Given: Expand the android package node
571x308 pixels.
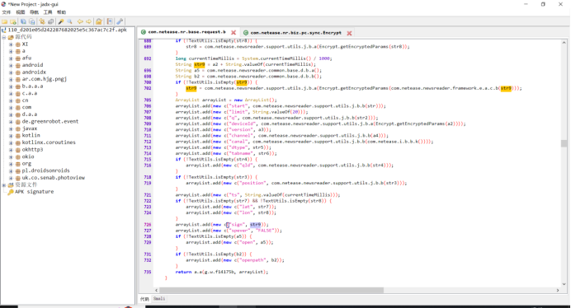Looking at the screenshot, I should (11, 65).
